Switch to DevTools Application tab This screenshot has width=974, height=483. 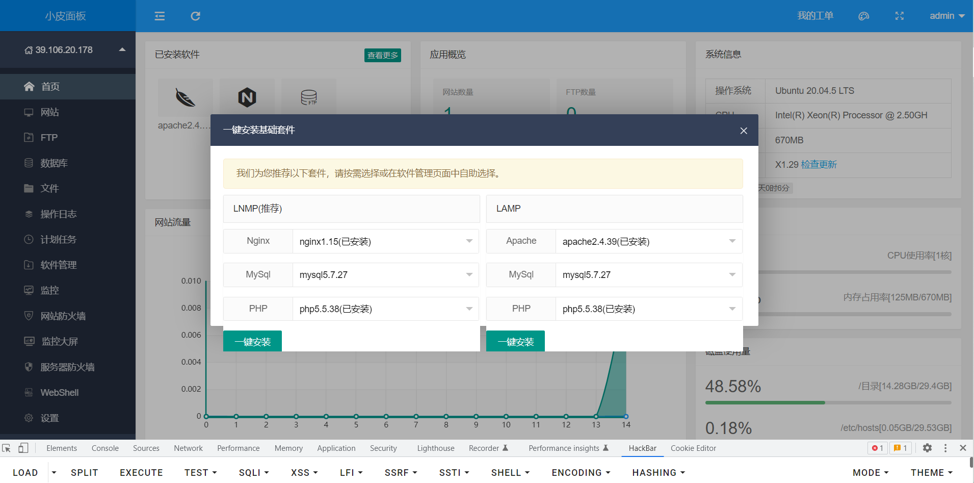pyautogui.click(x=336, y=448)
